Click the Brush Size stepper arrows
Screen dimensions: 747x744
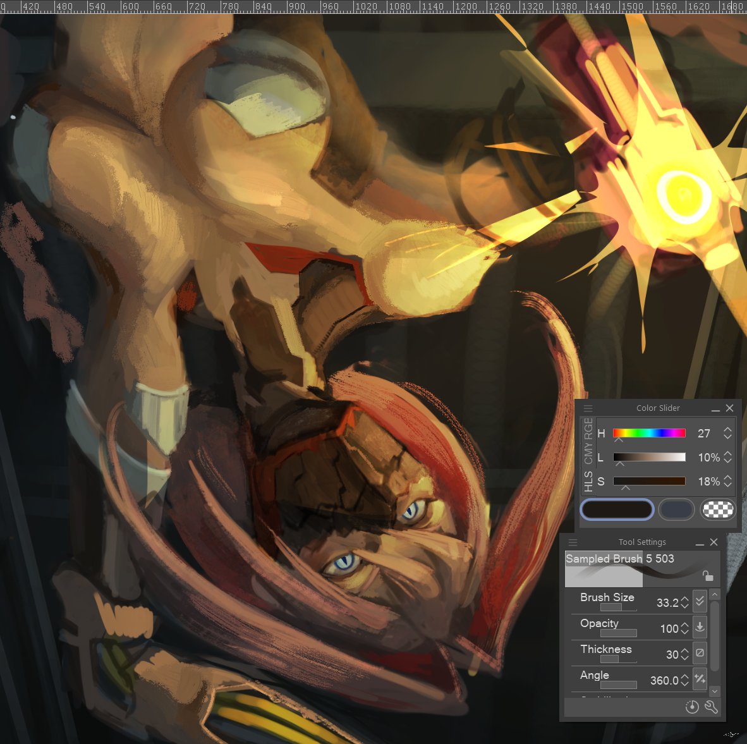coord(684,602)
